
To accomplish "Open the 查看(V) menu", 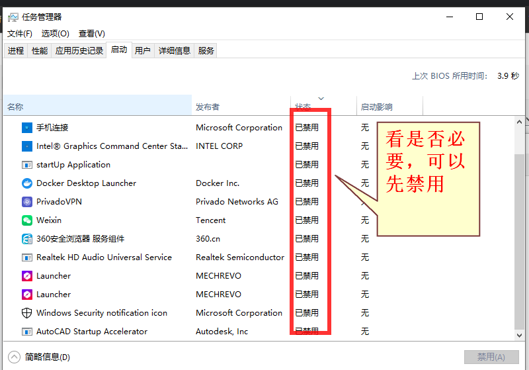I will click(92, 34).
